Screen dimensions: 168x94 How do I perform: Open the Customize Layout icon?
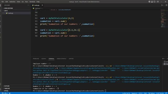tap(158, 2)
